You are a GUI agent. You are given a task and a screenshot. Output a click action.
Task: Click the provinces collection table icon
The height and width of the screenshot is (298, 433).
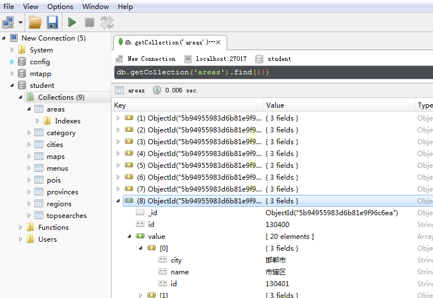[39, 192]
